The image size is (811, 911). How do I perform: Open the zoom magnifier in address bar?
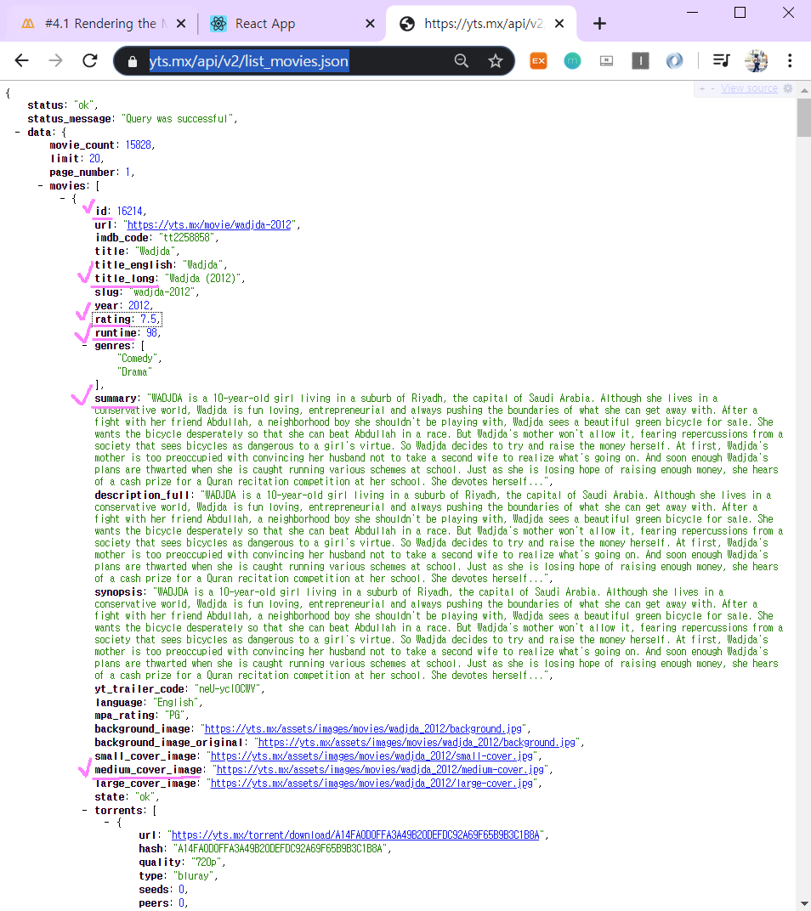click(x=461, y=60)
